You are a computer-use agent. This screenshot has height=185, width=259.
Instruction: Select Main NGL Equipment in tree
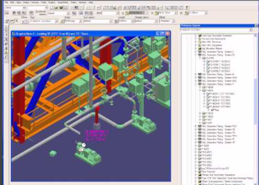(x=212, y=45)
